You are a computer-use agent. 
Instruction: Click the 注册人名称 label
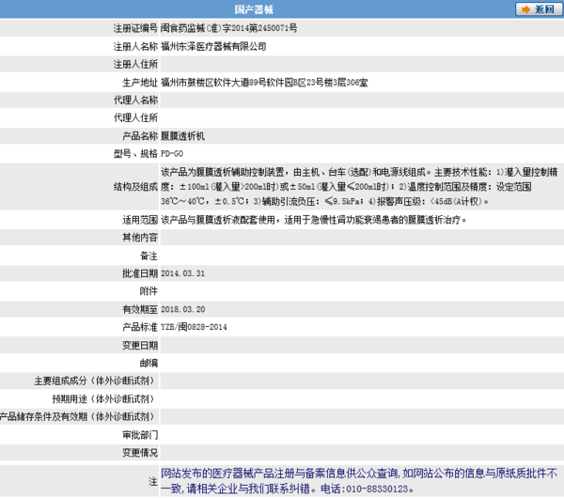pyautogui.click(x=135, y=46)
